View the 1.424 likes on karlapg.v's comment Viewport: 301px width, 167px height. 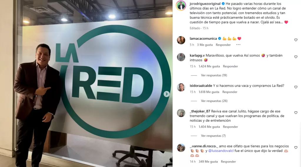209,66
